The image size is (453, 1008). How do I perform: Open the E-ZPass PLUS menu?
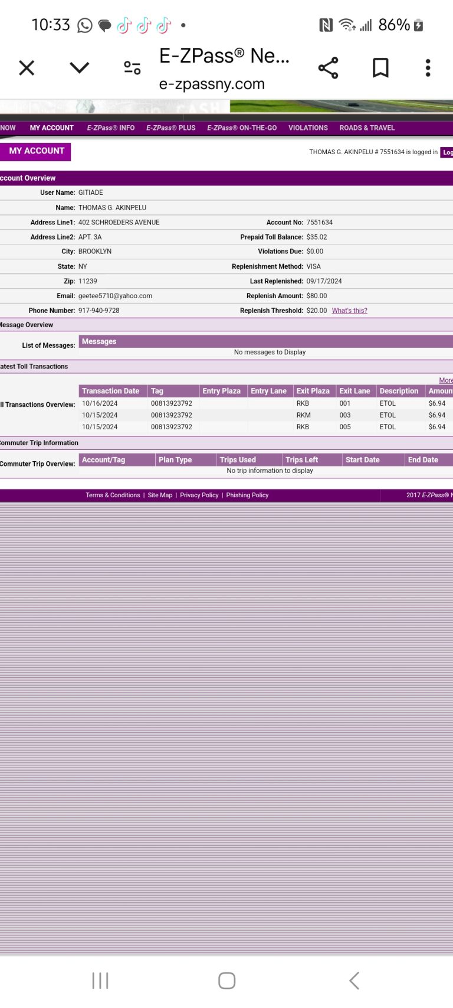click(171, 128)
